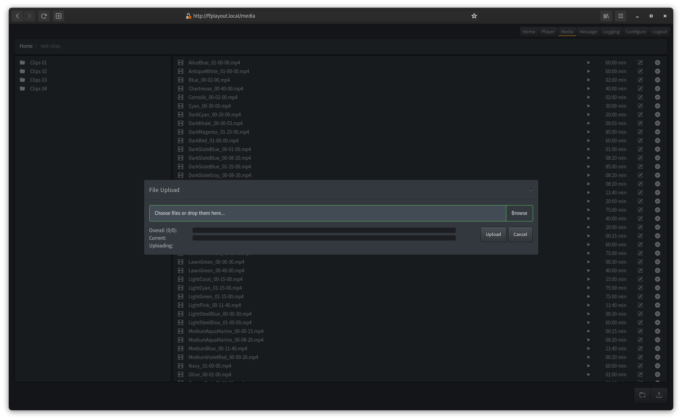Click the Current file progress bar
Viewport: 682px width, 420px height.
[324, 238]
